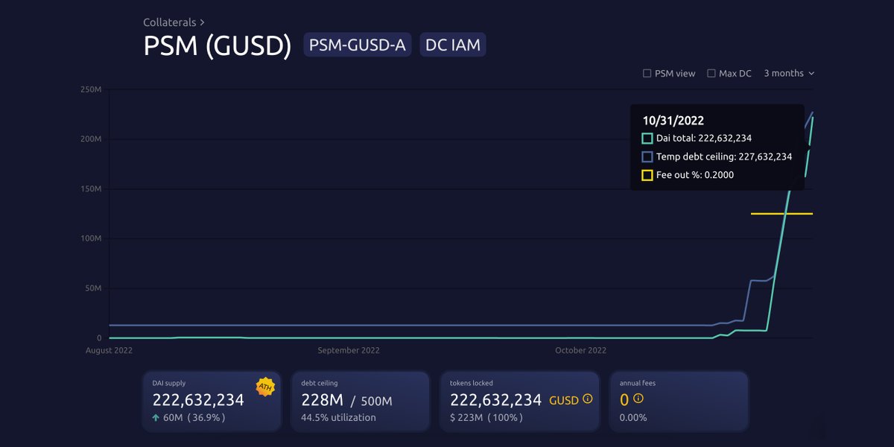Click the 100M y-axis label
The width and height of the screenshot is (894, 447).
pyautogui.click(x=90, y=238)
